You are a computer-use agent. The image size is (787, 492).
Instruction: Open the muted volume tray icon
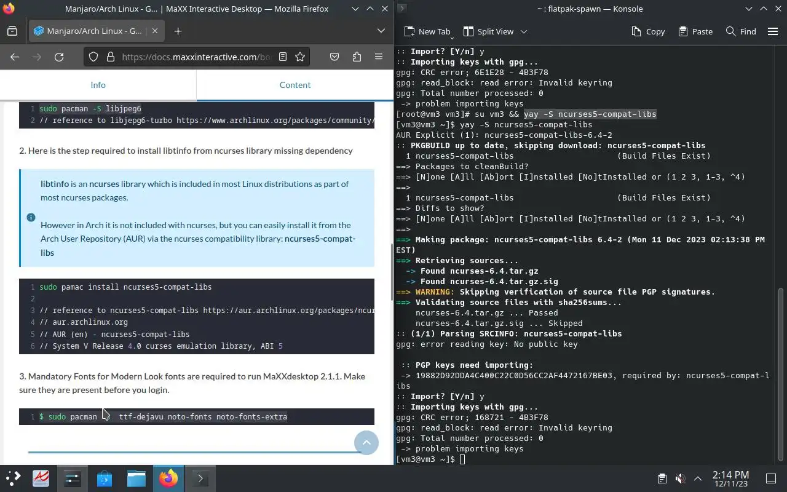(680, 478)
